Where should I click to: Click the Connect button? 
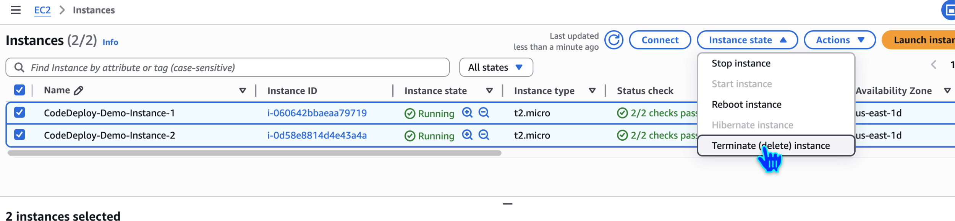pyautogui.click(x=660, y=40)
